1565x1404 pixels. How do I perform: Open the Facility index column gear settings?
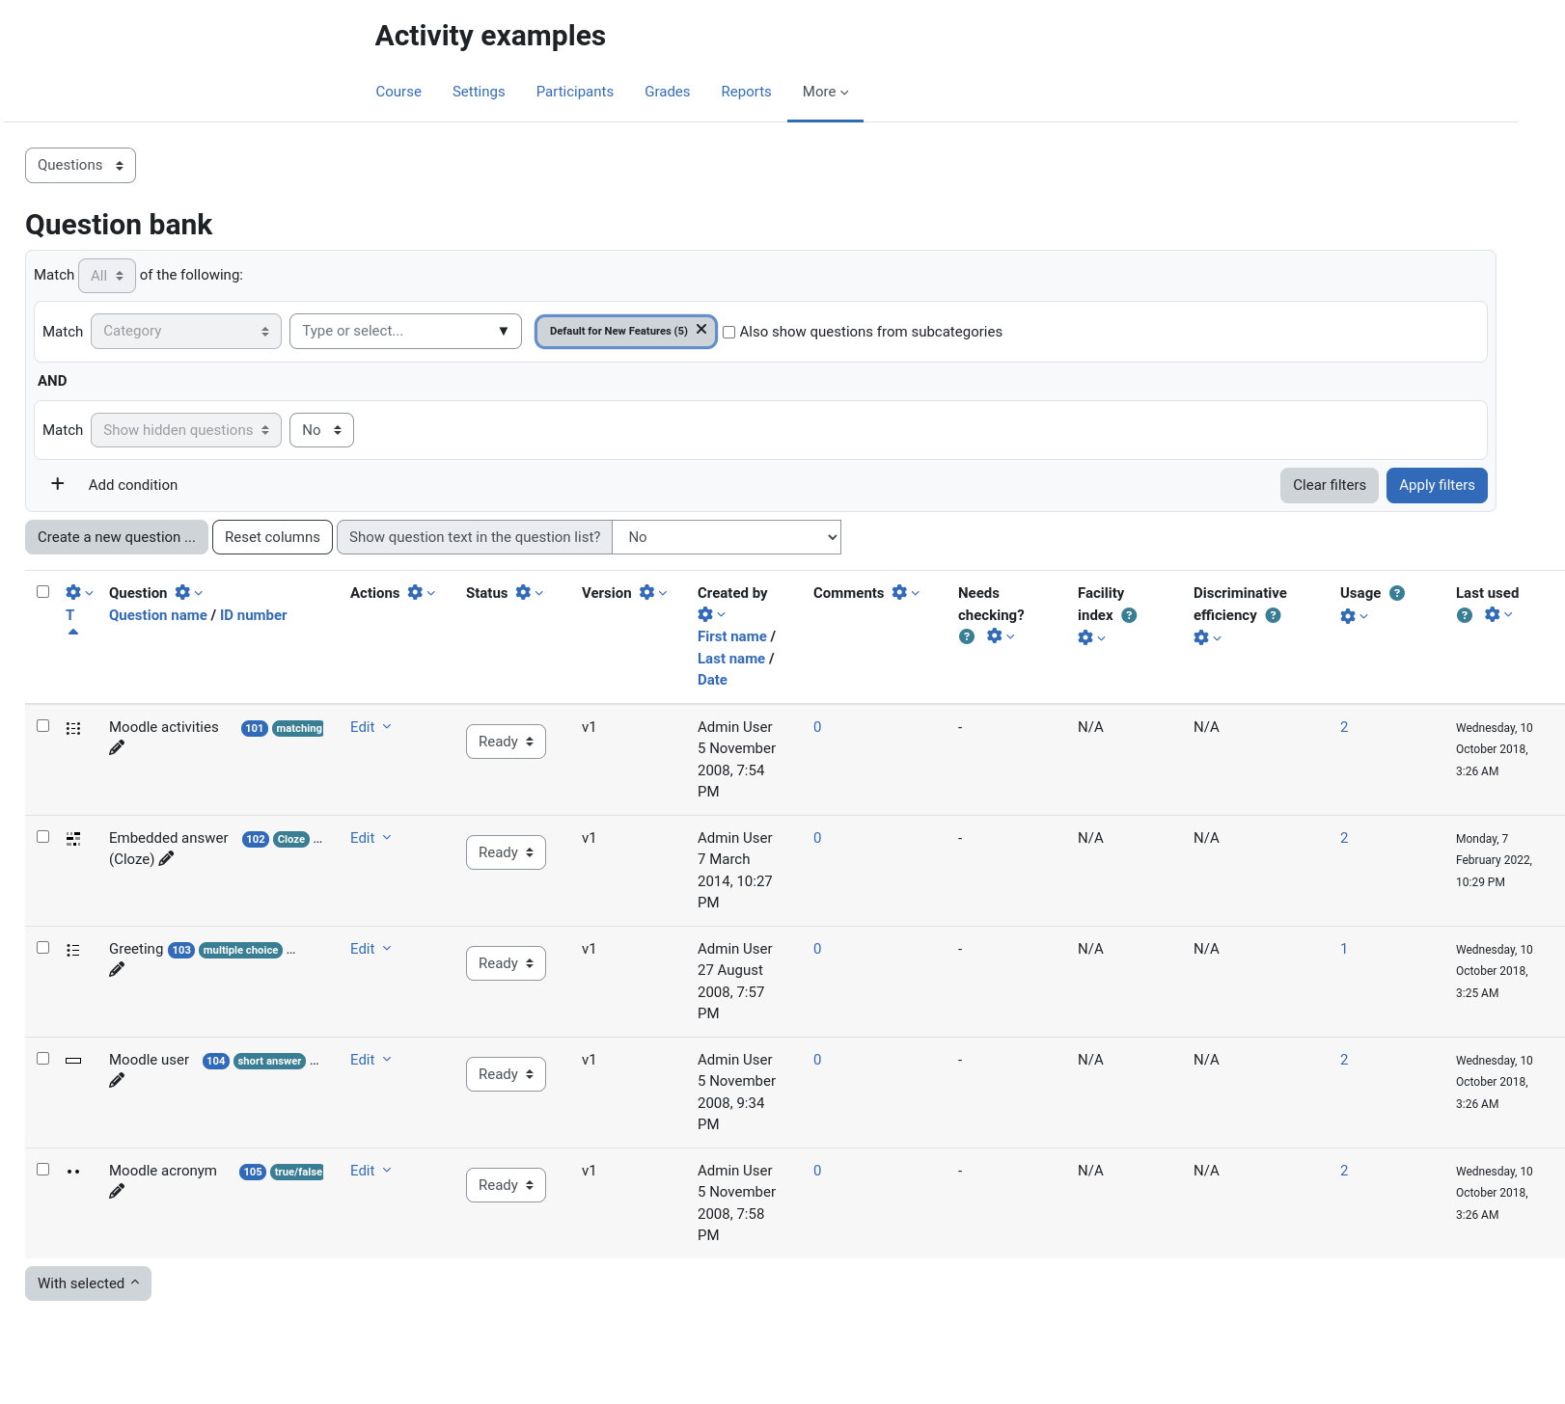click(x=1091, y=638)
